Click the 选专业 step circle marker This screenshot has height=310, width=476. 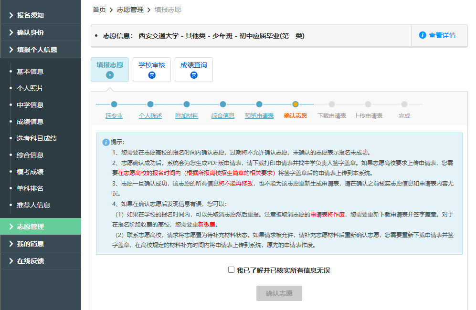tap(114, 104)
